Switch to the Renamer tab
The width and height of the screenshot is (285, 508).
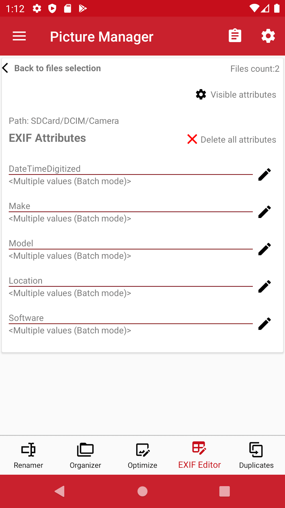pyautogui.click(x=28, y=455)
